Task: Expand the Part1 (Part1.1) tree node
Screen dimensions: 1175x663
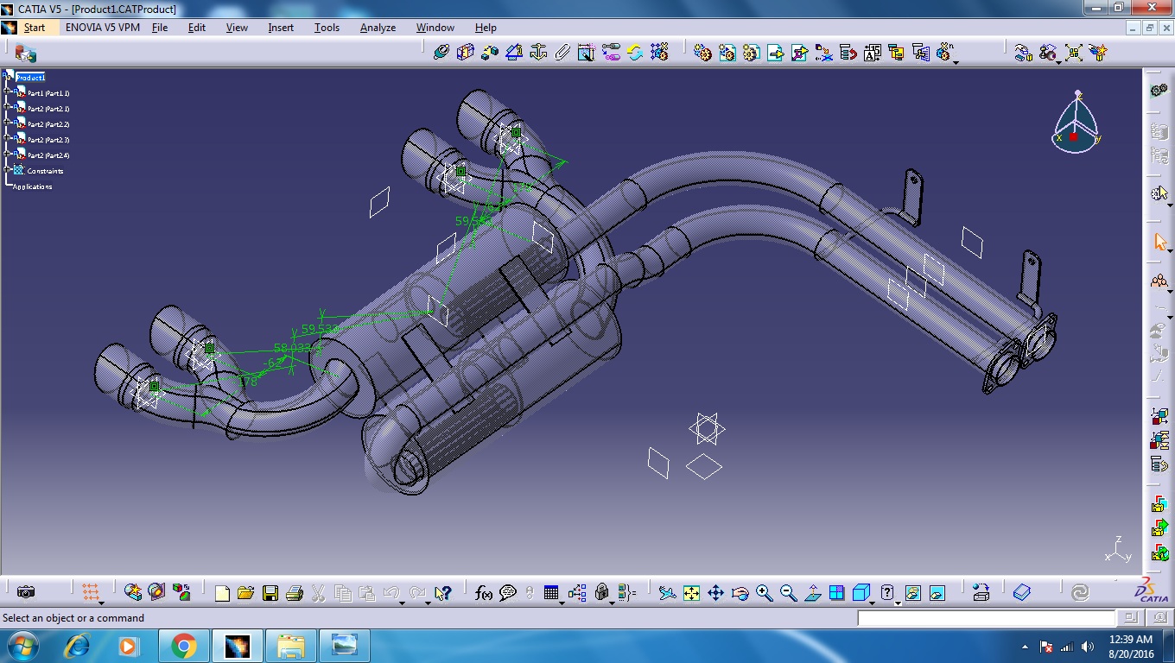Action: (x=7, y=92)
